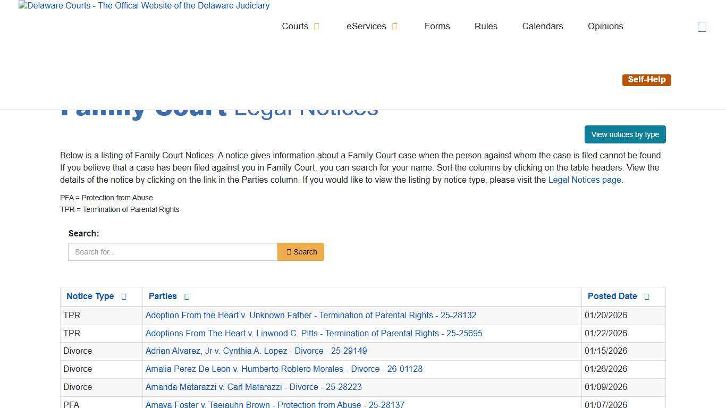Open the Legal Notices page link

(584, 180)
